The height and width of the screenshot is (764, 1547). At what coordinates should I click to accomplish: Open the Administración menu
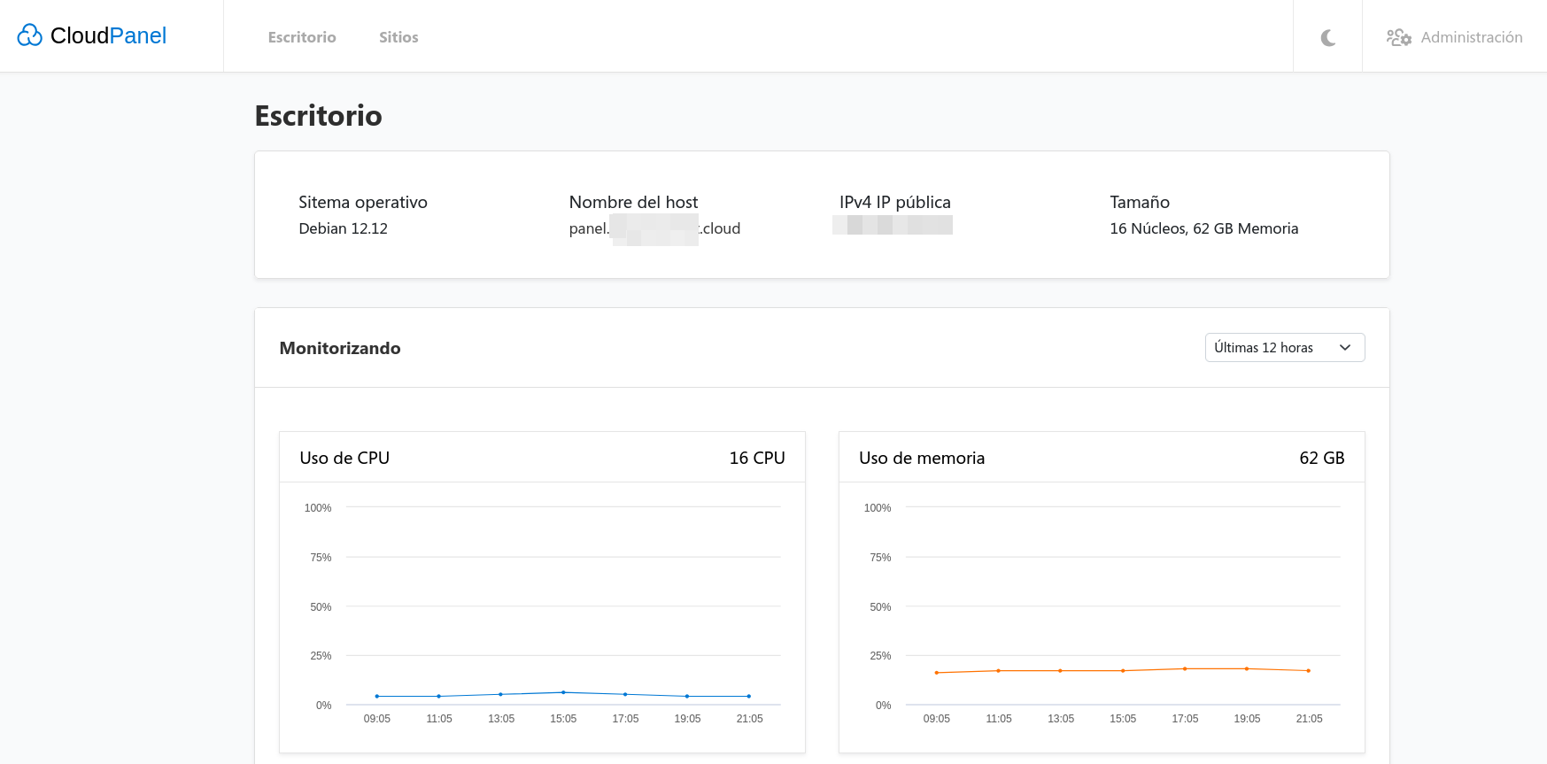click(1455, 37)
